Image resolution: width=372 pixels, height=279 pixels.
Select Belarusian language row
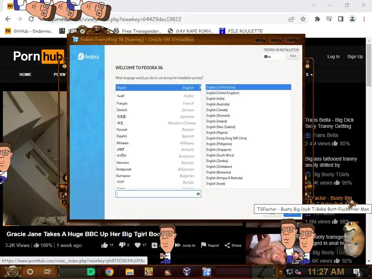pyautogui.click(x=158, y=169)
